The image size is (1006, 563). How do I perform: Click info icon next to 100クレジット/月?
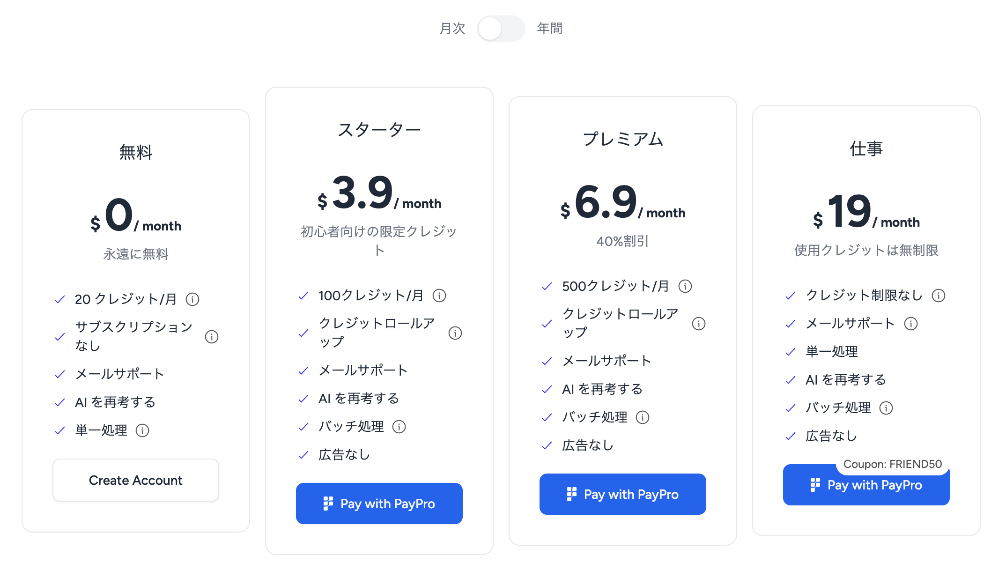(439, 296)
